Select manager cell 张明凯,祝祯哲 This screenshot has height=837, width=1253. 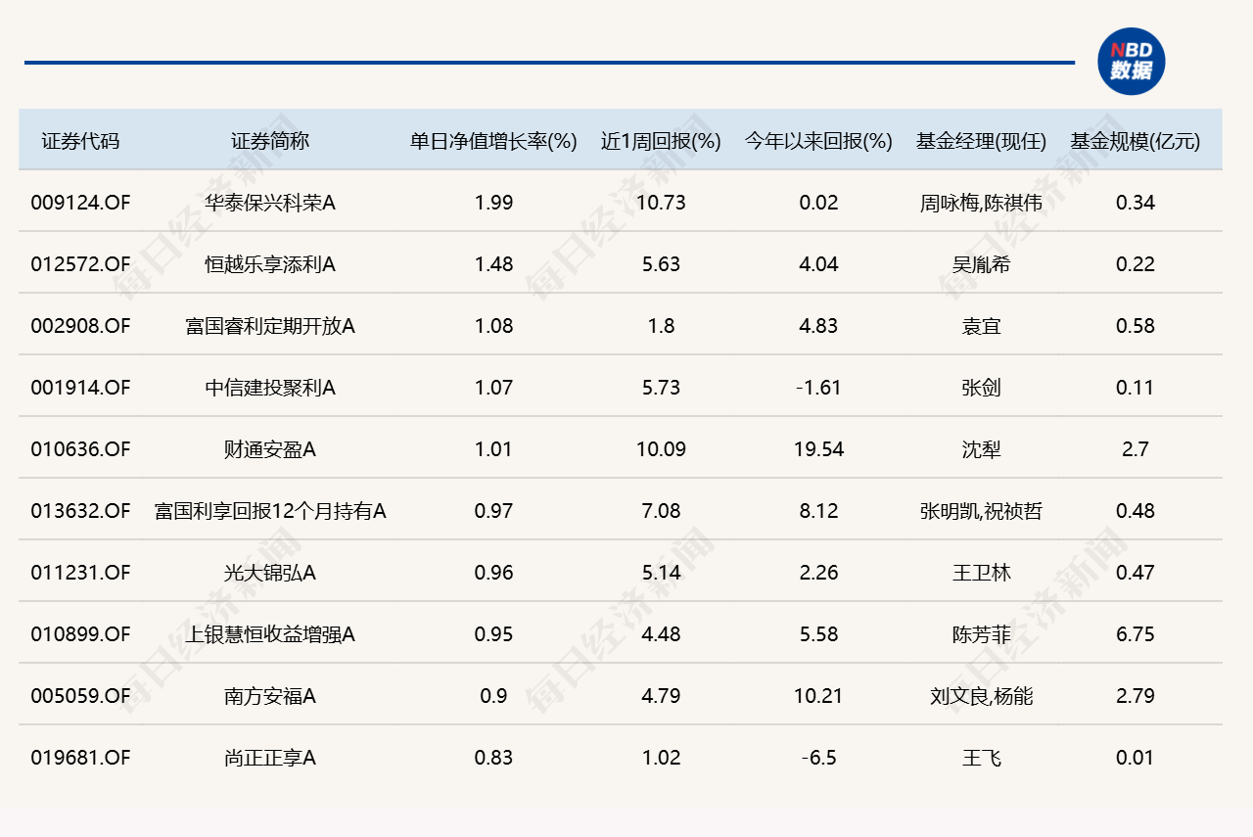(982, 511)
